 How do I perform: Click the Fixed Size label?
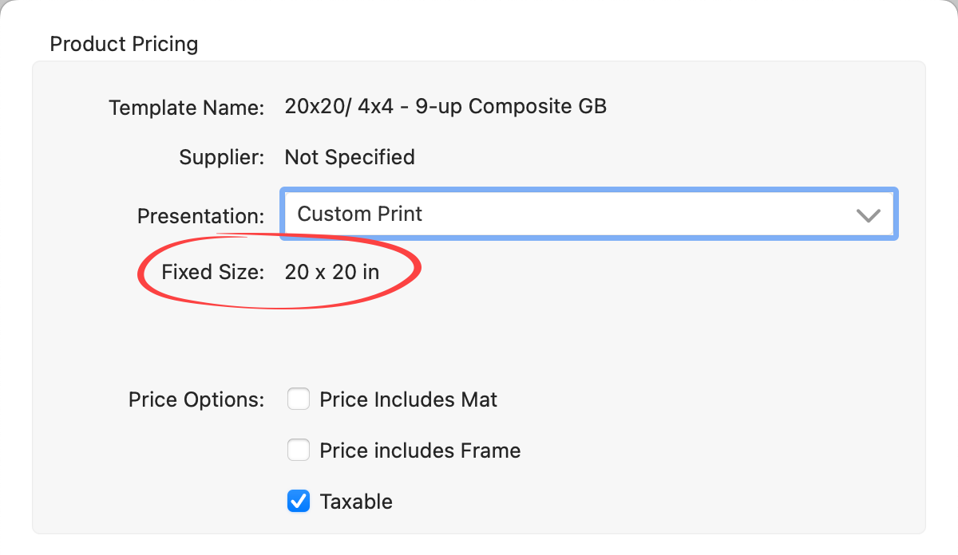point(212,272)
